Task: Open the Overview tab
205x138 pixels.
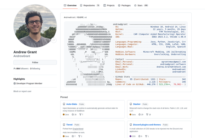Action: 70,5
